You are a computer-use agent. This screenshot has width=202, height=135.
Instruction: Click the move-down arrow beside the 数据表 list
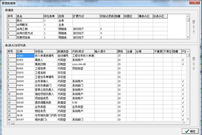pos(194,31)
